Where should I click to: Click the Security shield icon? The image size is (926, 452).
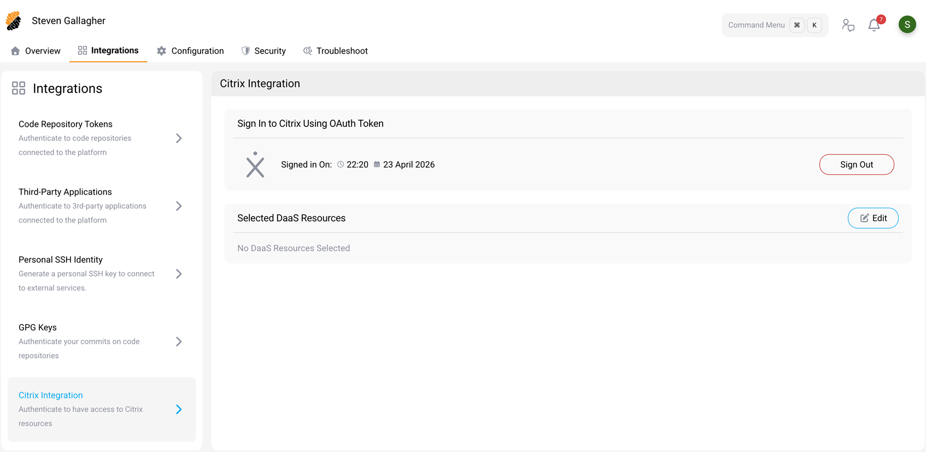coord(246,51)
